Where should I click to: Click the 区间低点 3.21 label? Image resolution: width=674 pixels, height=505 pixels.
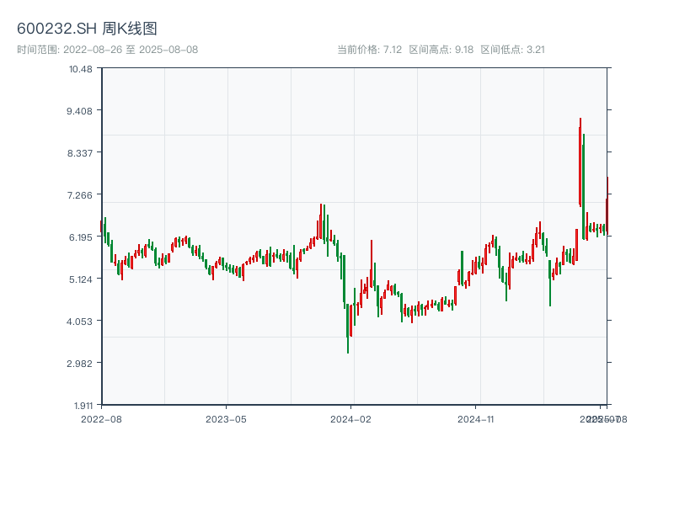[512, 50]
